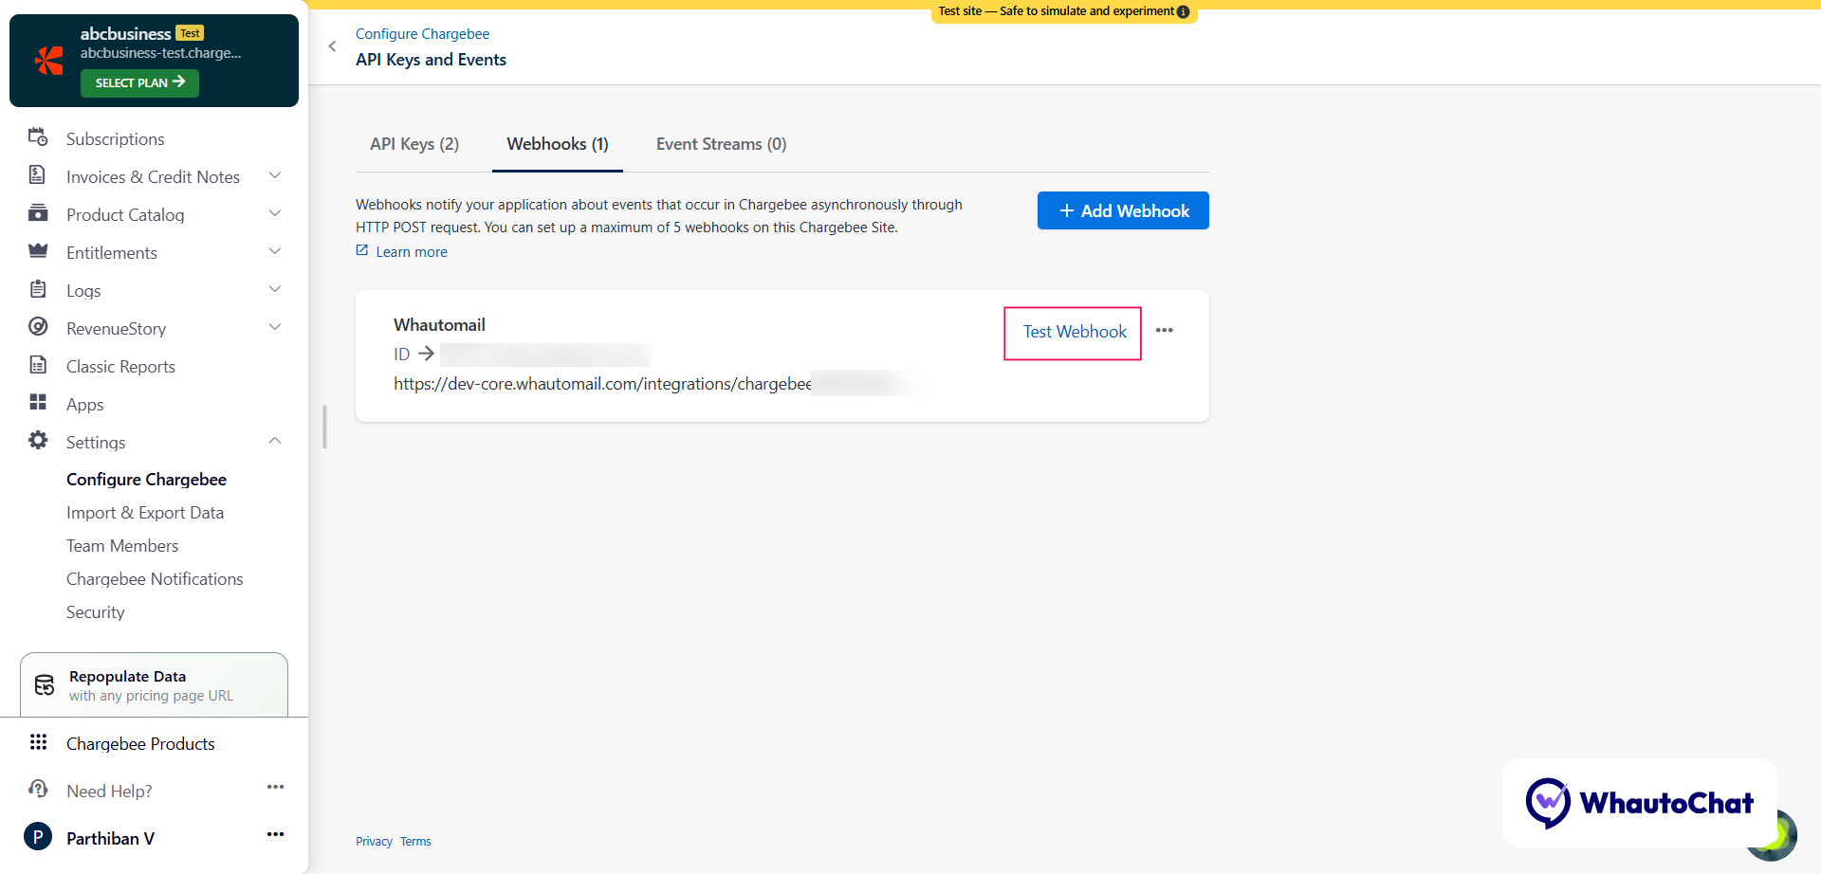This screenshot has height=874, width=1821.
Task: Click the Repopulate Data database icon
Action: (x=45, y=683)
